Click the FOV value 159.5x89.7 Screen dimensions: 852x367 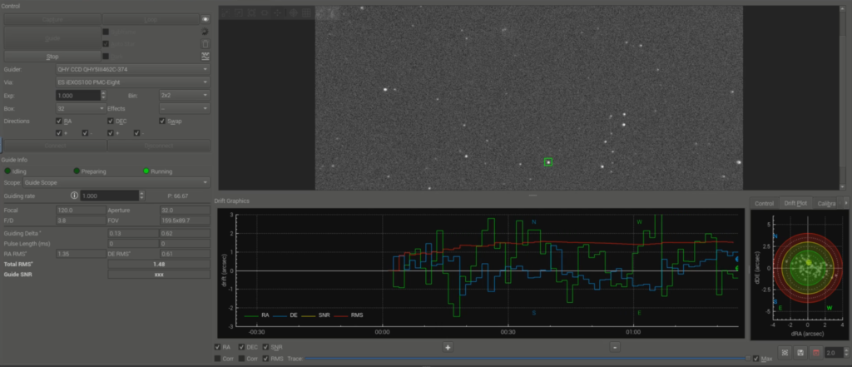click(184, 221)
